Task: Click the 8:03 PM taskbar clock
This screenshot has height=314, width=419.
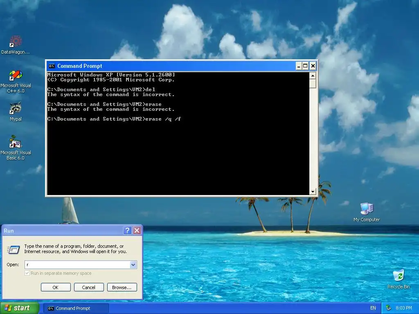Action: click(x=403, y=308)
